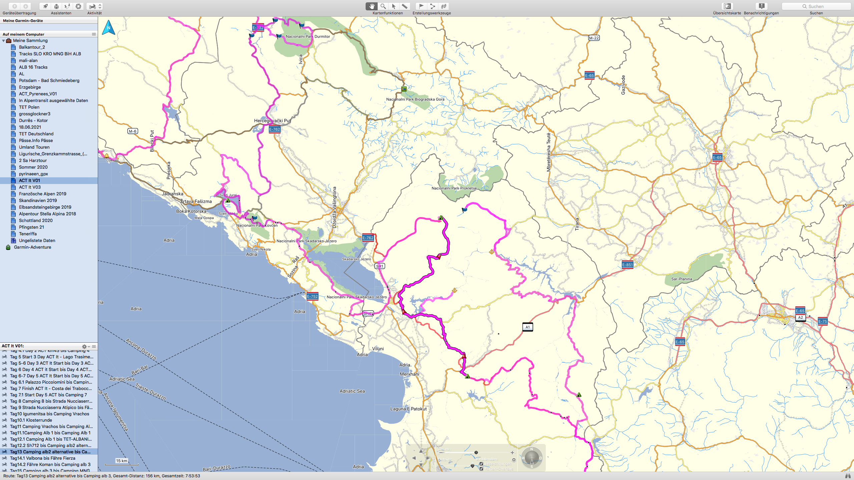Click the Suchen search field
The height and width of the screenshot is (480, 854).
(x=816, y=6)
